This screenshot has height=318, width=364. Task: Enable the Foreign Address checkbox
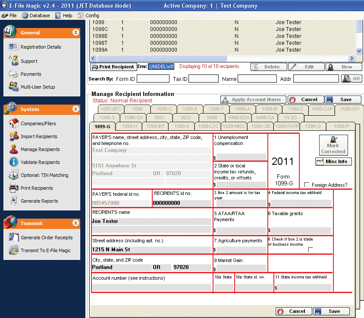pos(306,184)
